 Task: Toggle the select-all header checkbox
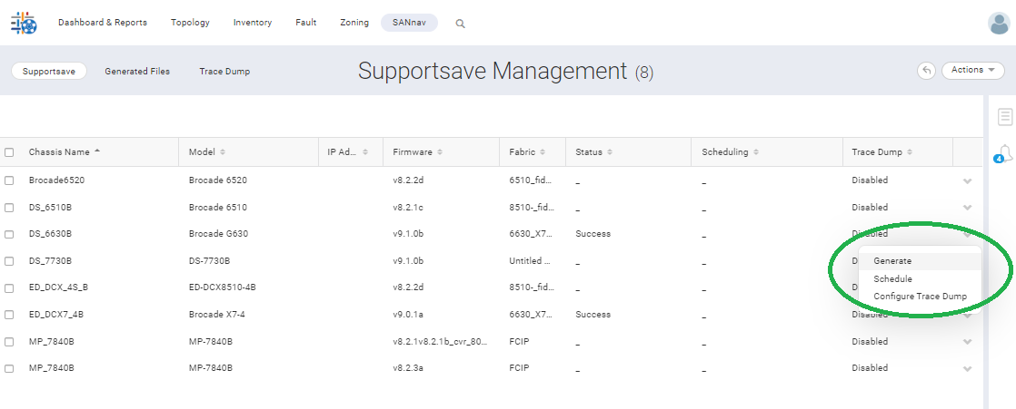(x=9, y=152)
